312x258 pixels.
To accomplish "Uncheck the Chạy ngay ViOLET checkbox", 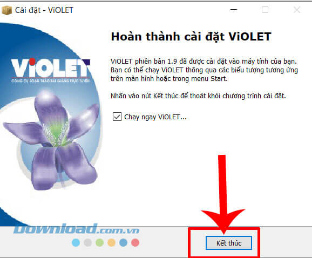I will tap(117, 117).
